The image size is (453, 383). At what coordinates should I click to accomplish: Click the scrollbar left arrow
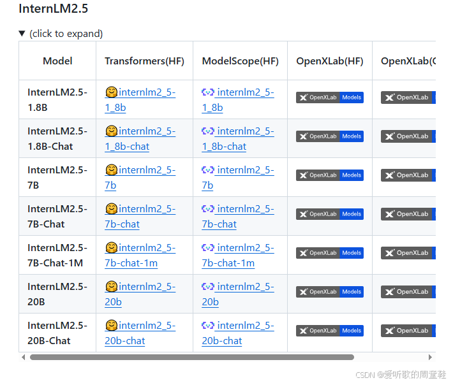[24, 358]
